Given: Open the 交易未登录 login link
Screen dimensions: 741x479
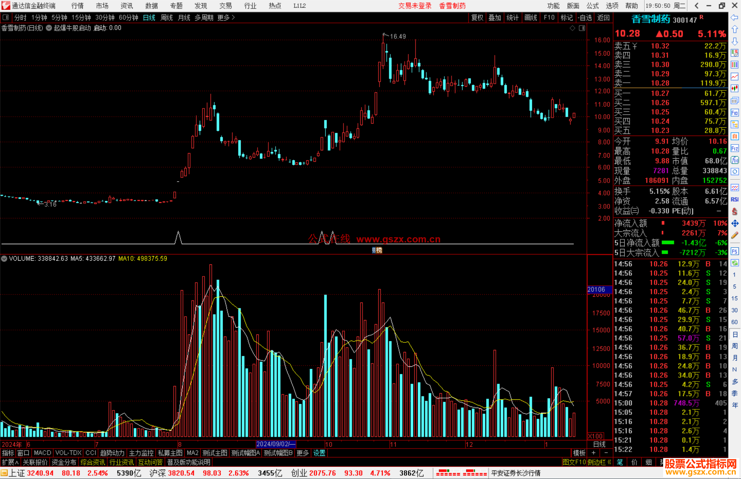Looking at the screenshot, I should pos(415,6).
